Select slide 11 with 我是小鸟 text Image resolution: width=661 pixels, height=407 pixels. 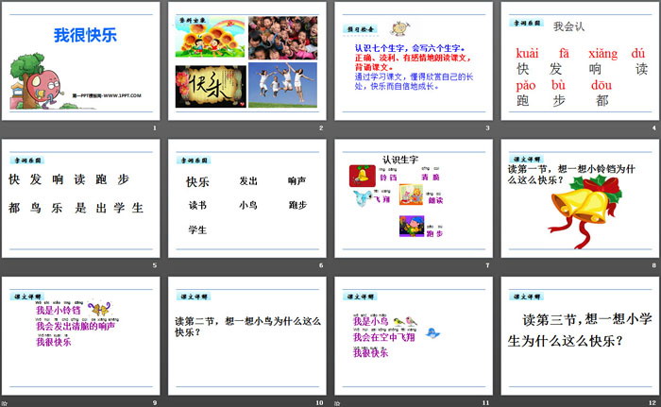[414, 336]
